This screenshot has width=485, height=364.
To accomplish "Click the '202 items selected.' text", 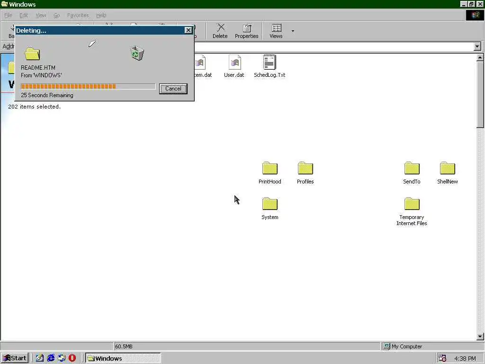I will coord(34,107).
